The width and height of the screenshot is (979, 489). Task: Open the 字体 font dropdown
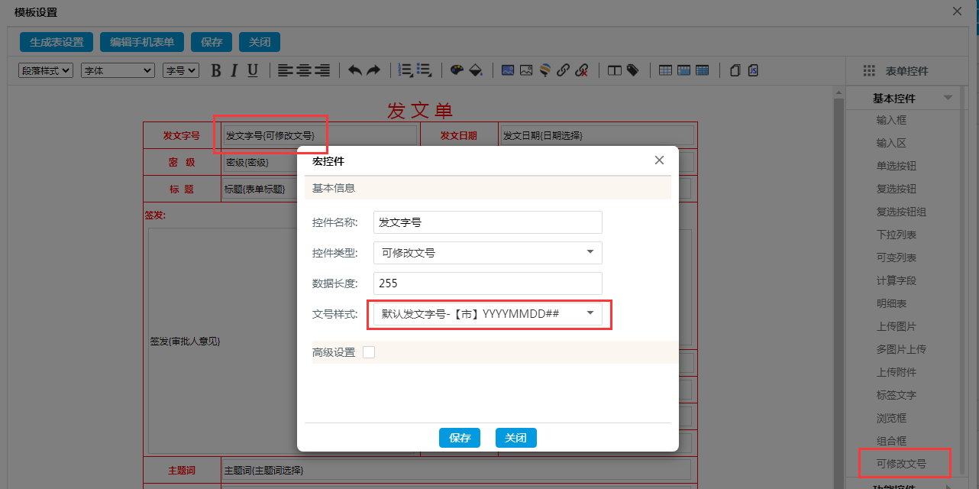(x=118, y=70)
